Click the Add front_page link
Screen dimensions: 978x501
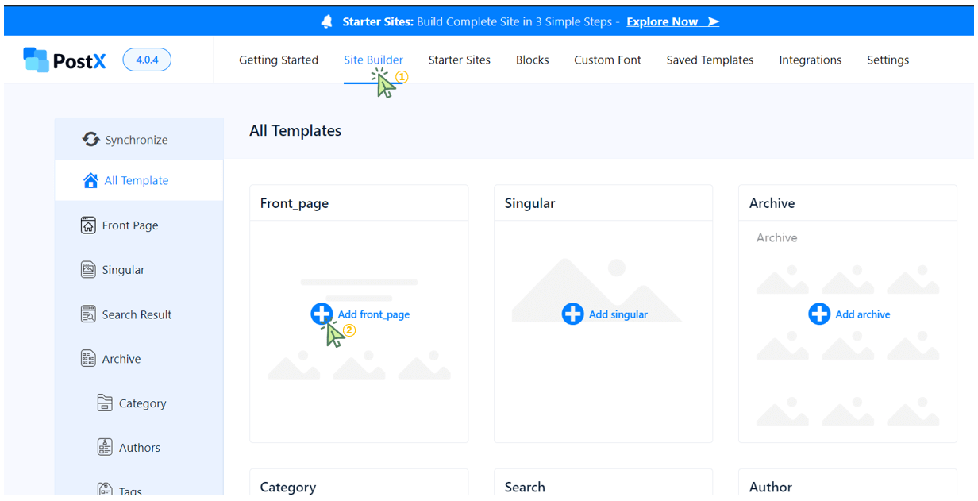click(x=374, y=314)
